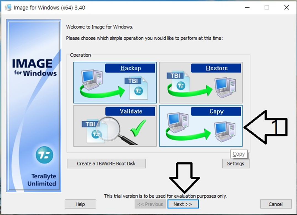Choose the Restore operation tile
The image size is (297, 215).
(x=201, y=82)
